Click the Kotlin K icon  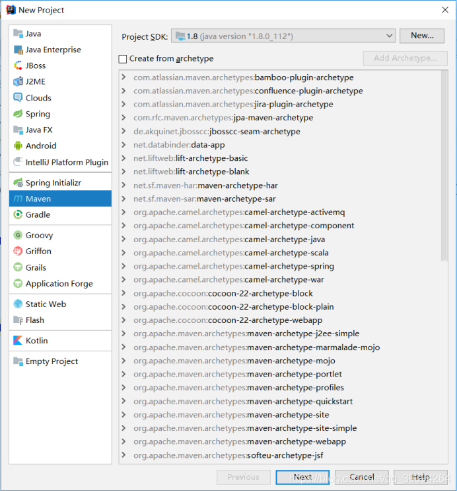tap(18, 340)
